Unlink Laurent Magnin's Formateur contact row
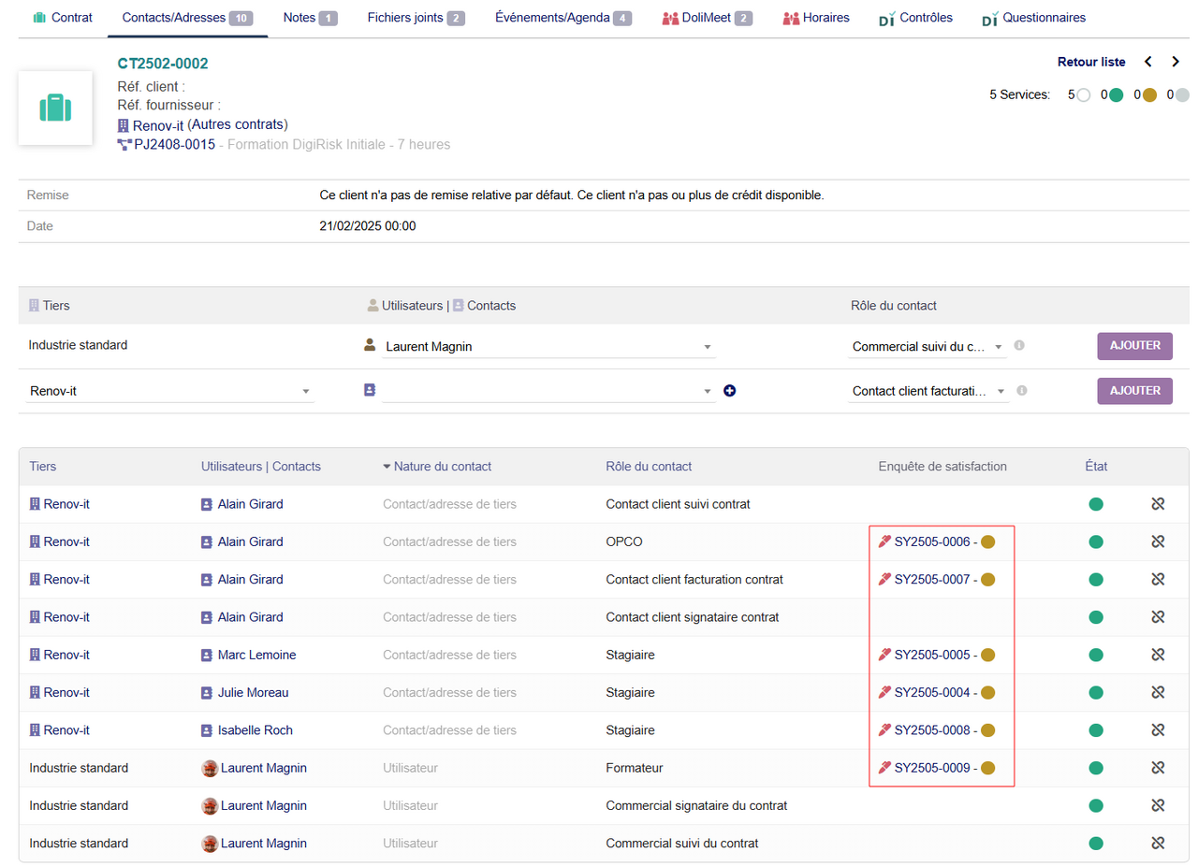Image resolution: width=1198 pixels, height=866 pixels. pos(1157,768)
